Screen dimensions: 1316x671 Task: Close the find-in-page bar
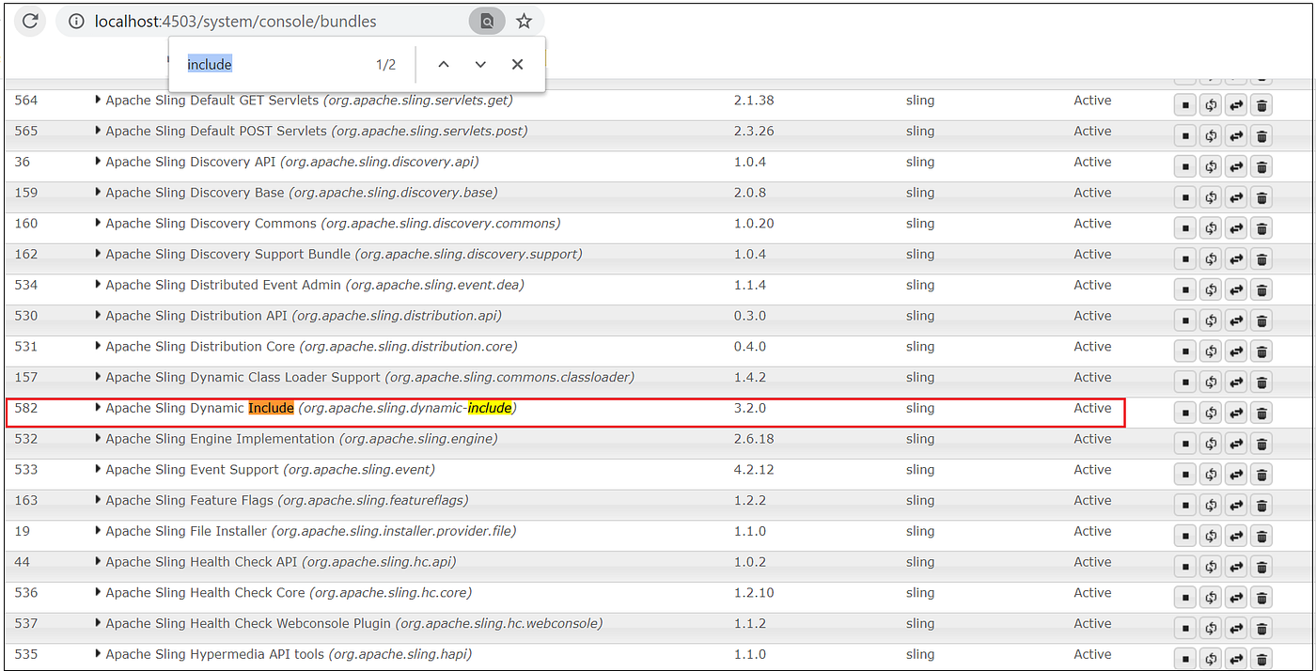517,64
